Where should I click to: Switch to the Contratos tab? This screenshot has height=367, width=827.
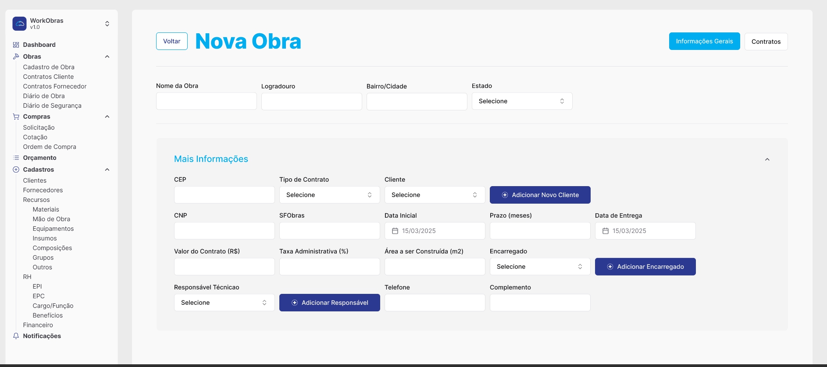766,42
